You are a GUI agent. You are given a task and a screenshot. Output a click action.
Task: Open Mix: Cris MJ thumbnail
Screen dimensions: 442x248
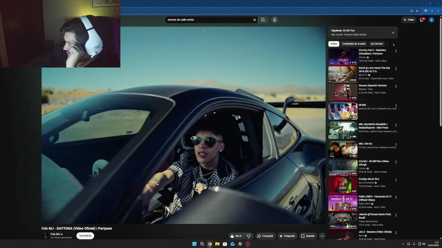click(x=343, y=150)
